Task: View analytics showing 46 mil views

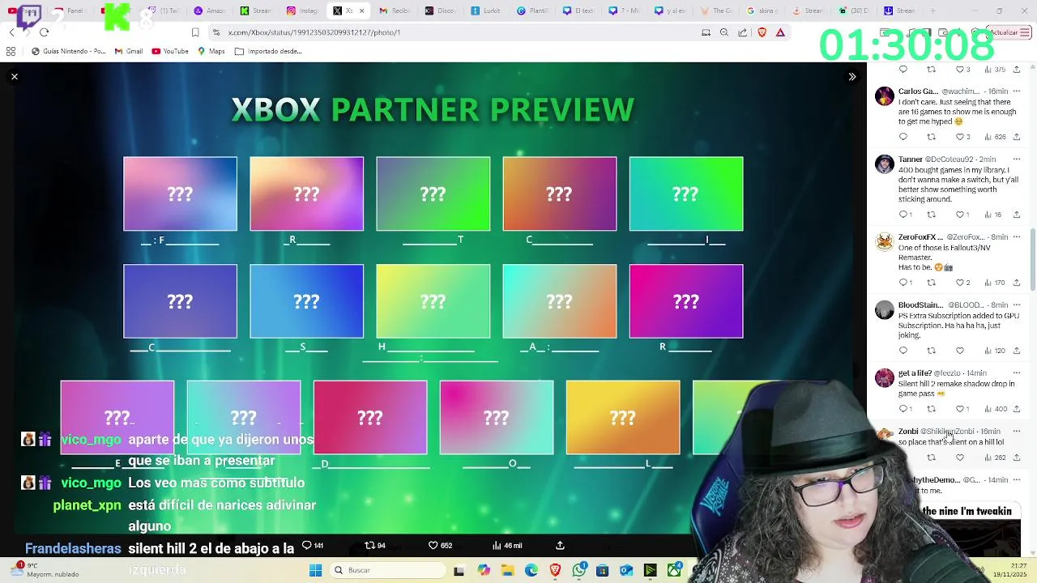Action: pyautogui.click(x=508, y=546)
